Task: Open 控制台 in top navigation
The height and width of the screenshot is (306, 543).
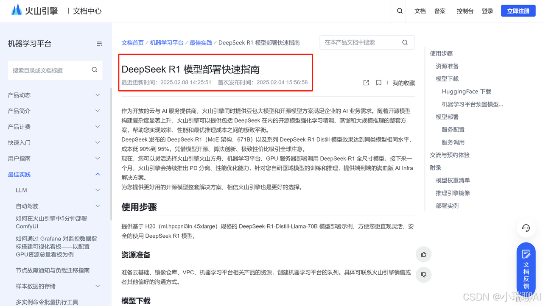Action: [465, 11]
